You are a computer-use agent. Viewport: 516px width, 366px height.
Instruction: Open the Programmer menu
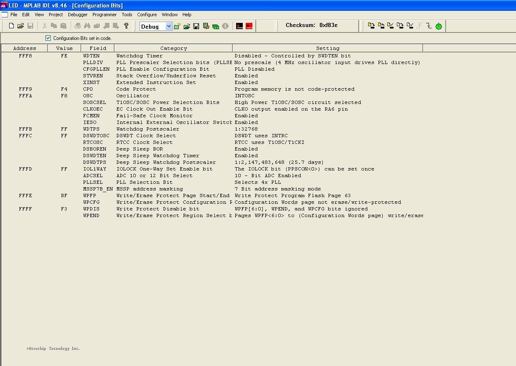pyautogui.click(x=104, y=15)
